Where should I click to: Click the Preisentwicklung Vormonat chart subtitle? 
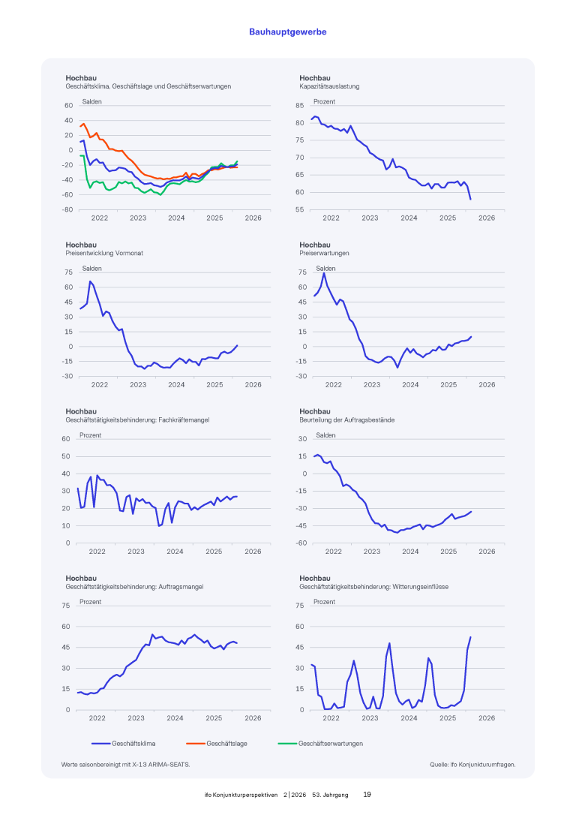[104, 253]
